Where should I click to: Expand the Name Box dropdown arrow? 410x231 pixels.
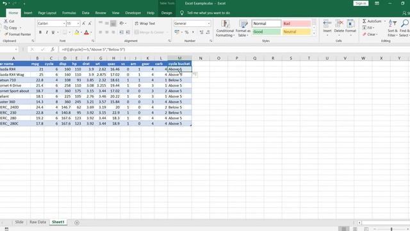[x=16, y=49]
